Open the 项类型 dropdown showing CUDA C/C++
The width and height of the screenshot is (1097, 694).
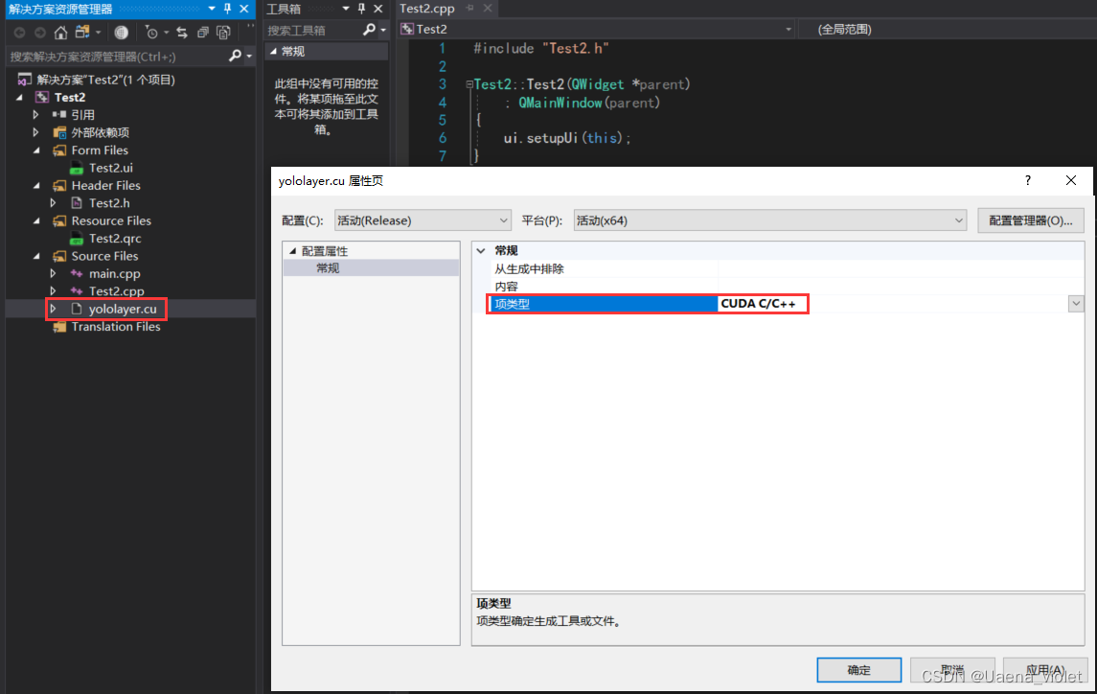[x=1075, y=304]
